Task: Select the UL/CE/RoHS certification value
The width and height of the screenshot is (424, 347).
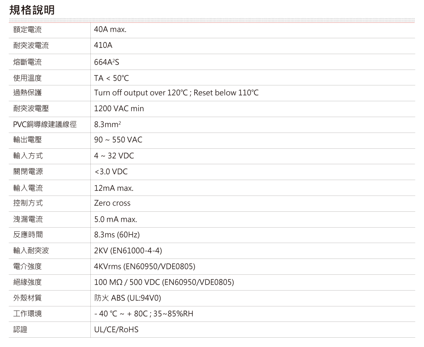Action: (116, 330)
